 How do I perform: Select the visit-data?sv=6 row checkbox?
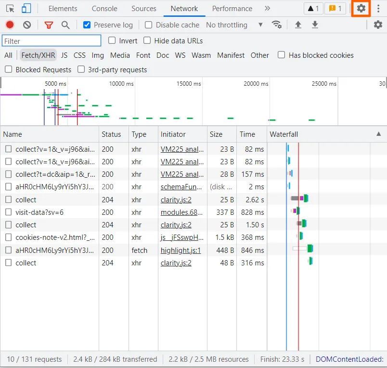pos(8,212)
